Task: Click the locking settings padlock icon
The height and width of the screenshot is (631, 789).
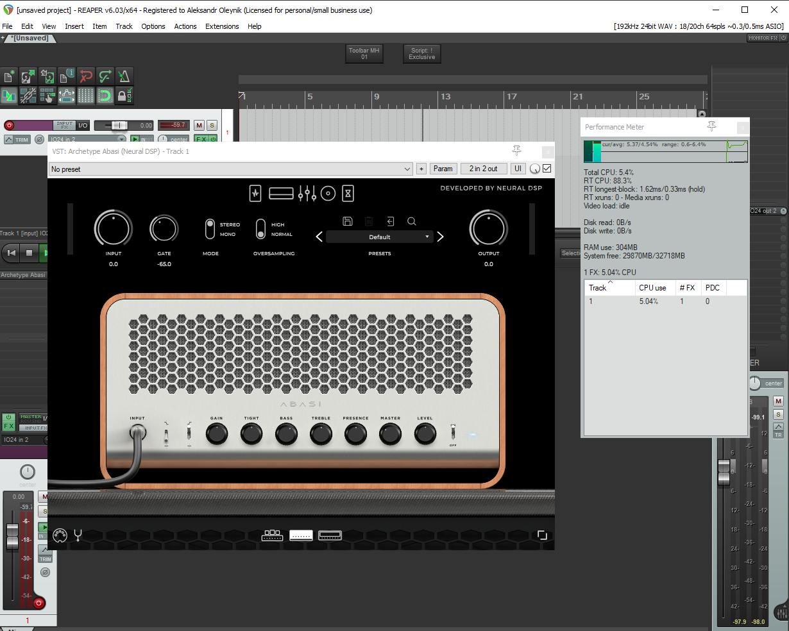Action: coord(124,96)
